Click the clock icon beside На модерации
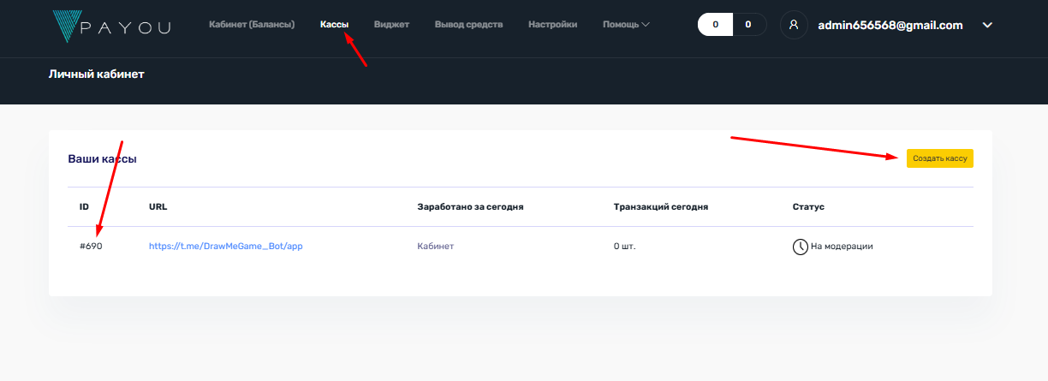 pyautogui.click(x=800, y=247)
